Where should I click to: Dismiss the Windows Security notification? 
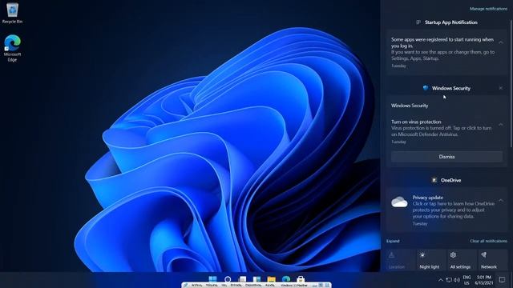coord(446,157)
